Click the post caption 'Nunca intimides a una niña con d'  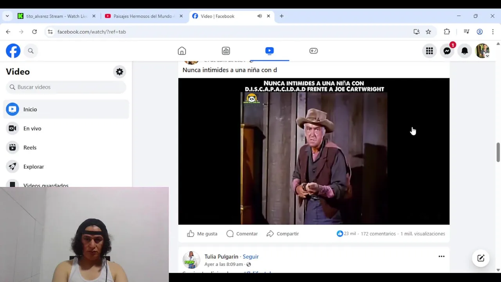(230, 70)
